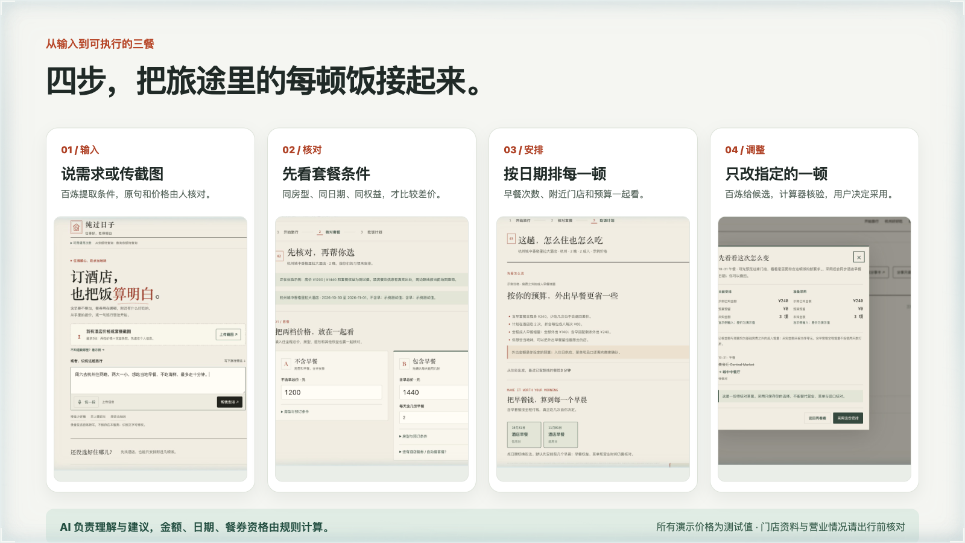Click the 02 badge beside 先核对，再帮你选
Screen dimensions: 965x543
279,256
